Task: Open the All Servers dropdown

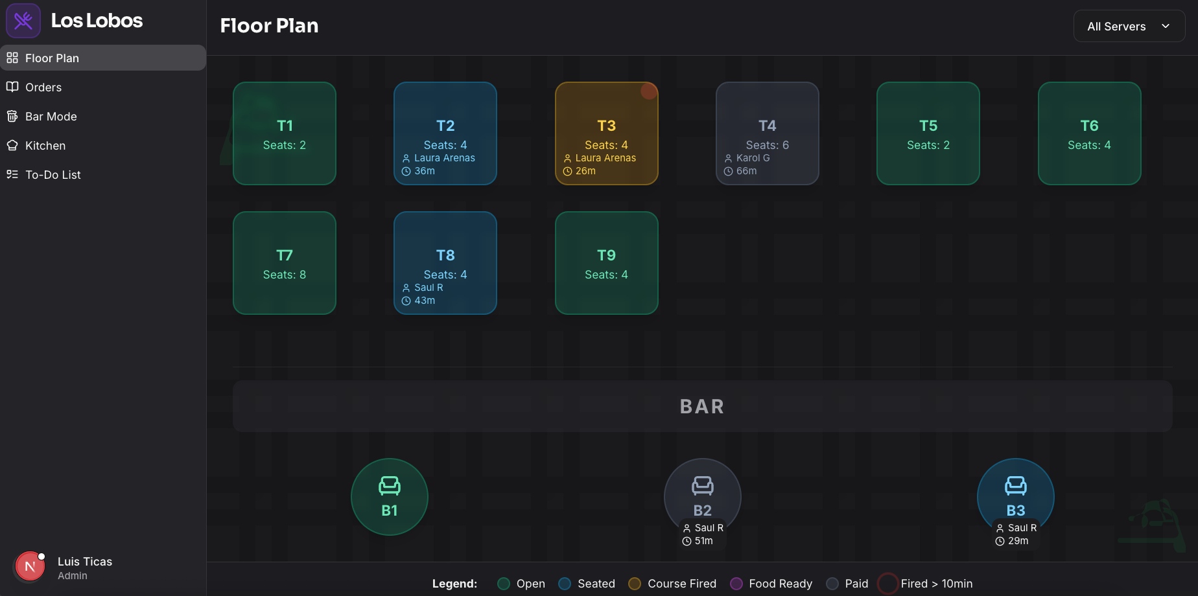Action: (x=1129, y=26)
